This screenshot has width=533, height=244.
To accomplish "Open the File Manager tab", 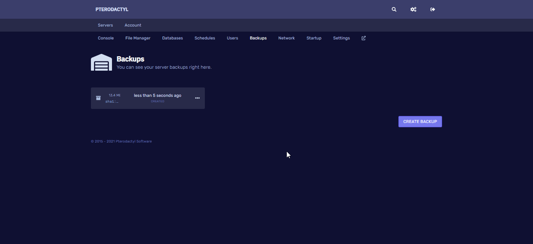I will point(138,38).
